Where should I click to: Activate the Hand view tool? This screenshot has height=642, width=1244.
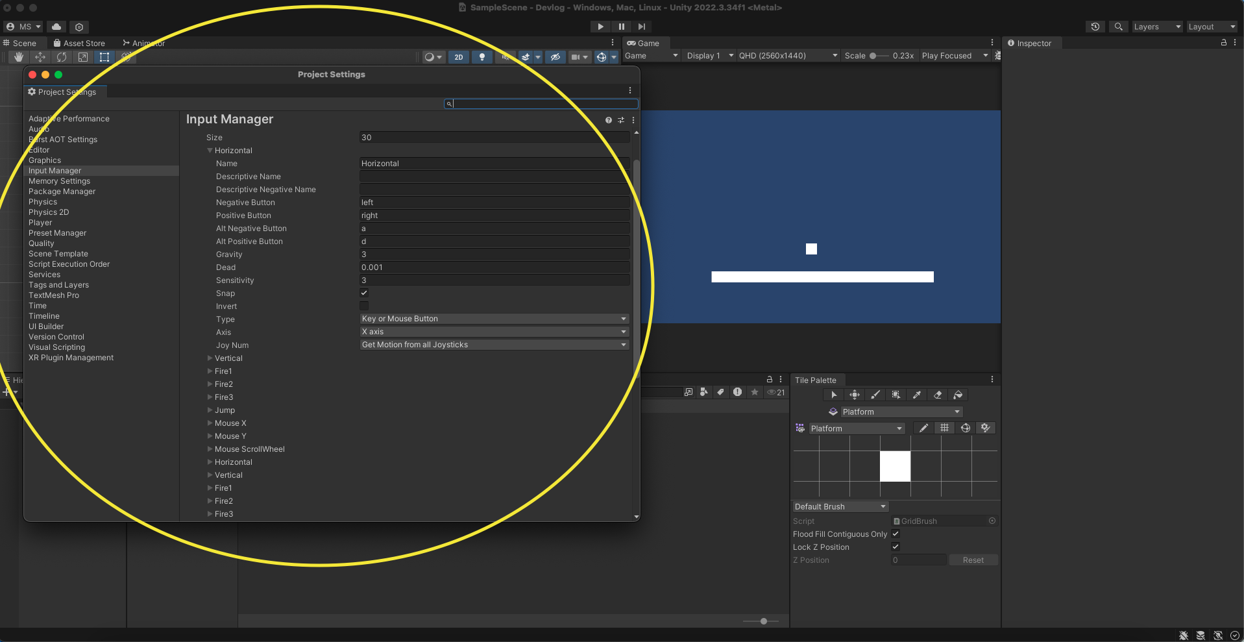click(19, 57)
